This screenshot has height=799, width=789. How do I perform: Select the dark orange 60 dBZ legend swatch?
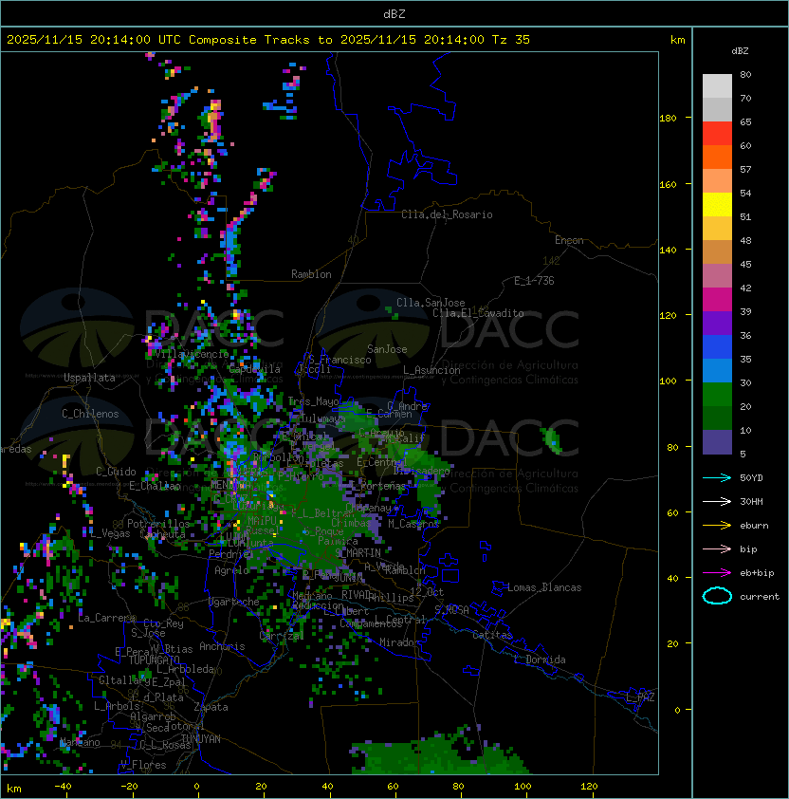click(717, 158)
